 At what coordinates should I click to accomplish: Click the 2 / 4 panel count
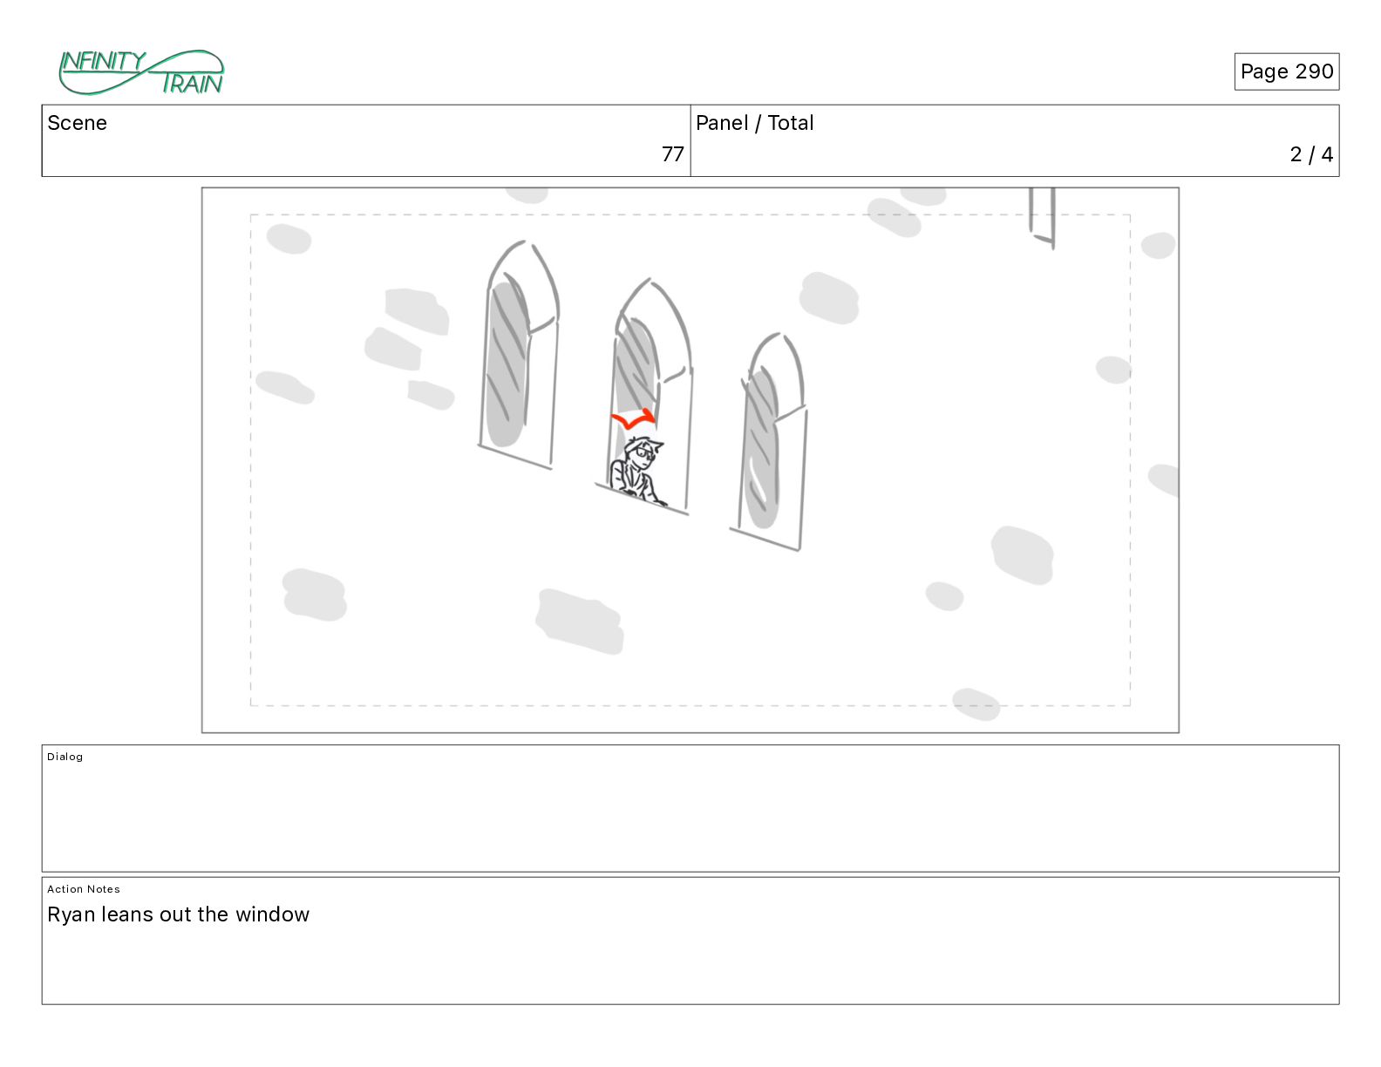(x=1311, y=154)
